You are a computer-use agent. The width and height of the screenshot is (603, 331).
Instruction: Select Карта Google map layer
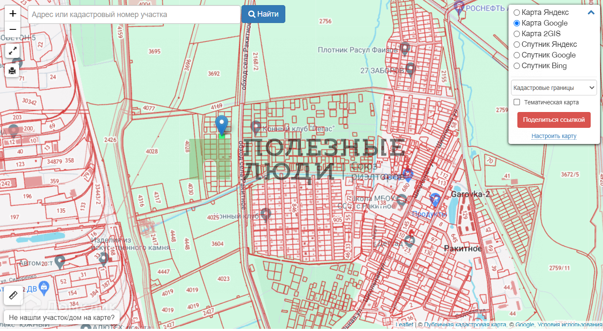point(517,23)
